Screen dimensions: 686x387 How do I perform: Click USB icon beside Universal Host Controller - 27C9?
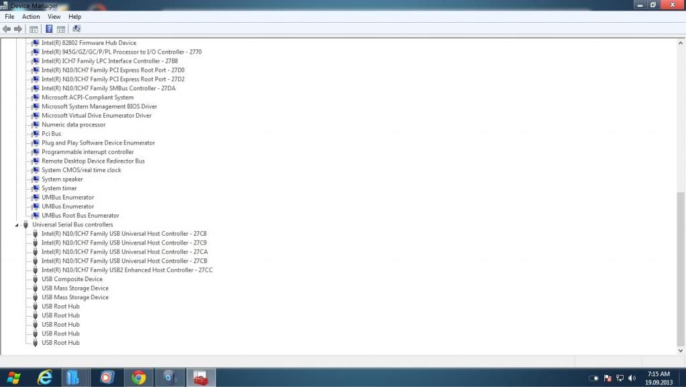point(35,243)
